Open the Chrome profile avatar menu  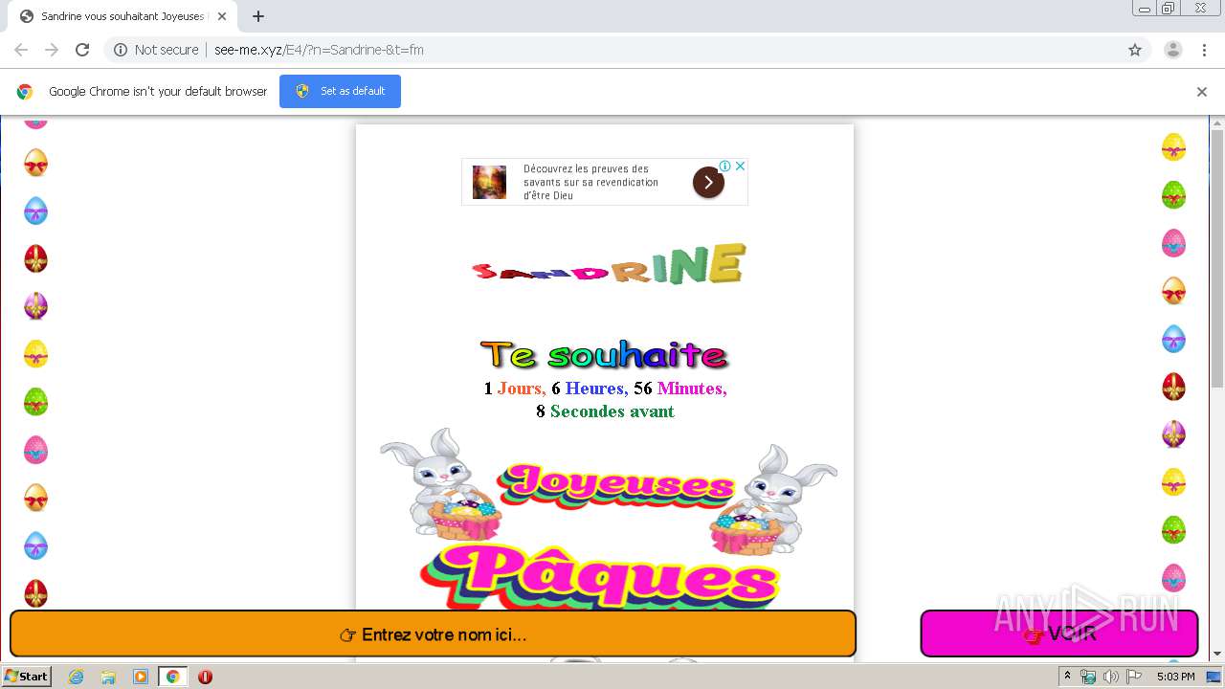tap(1173, 50)
